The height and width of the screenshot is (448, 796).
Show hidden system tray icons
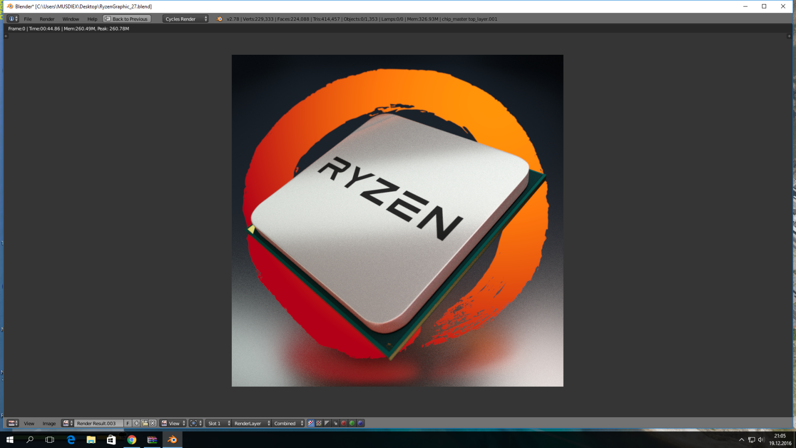(x=741, y=440)
